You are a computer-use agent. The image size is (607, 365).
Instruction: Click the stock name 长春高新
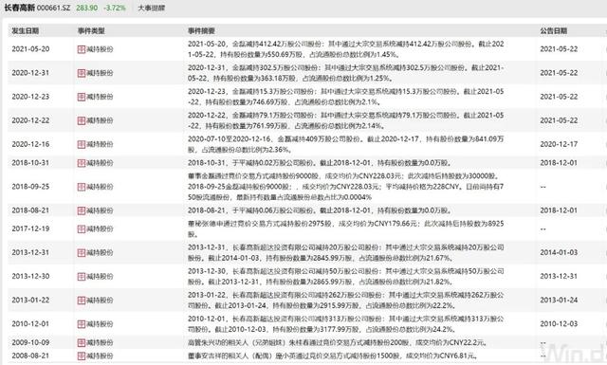[20, 8]
